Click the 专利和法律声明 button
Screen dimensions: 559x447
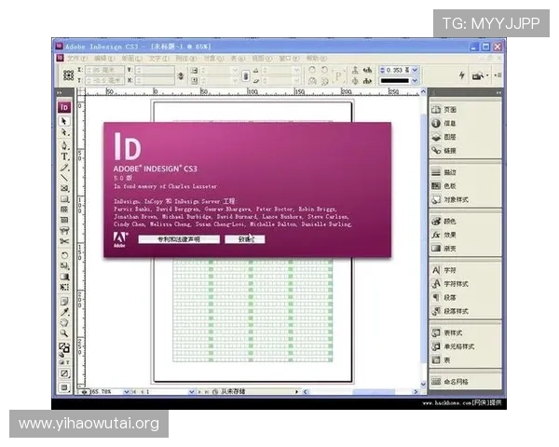(x=178, y=239)
